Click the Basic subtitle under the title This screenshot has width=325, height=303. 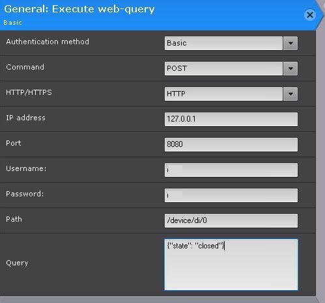12,23
